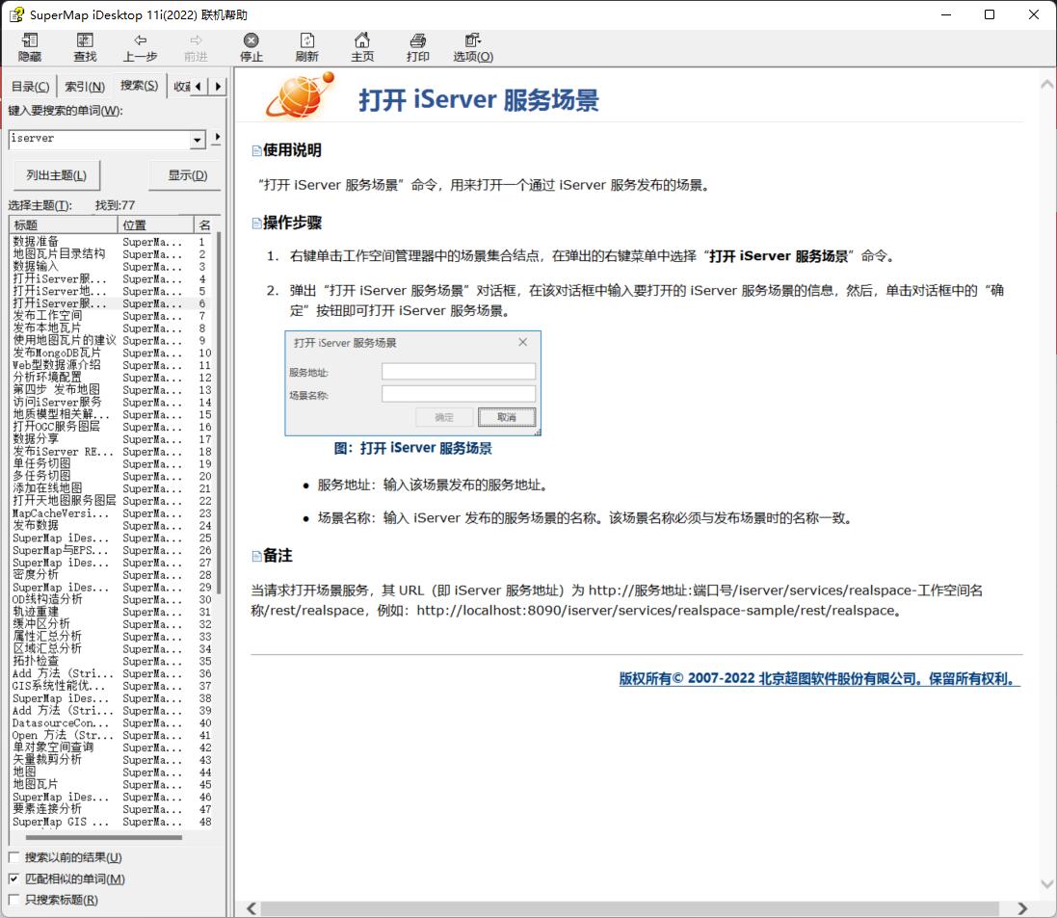Click the 显示(D) button
This screenshot has width=1057, height=918.
pyautogui.click(x=187, y=175)
